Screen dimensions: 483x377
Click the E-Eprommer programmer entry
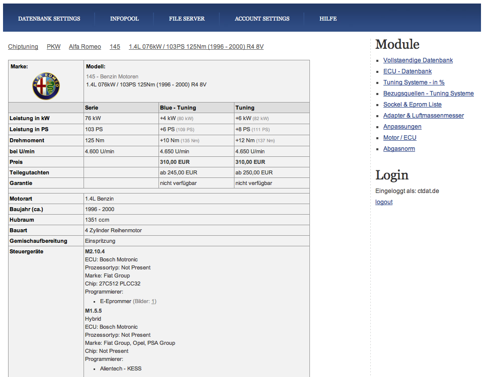tap(116, 301)
